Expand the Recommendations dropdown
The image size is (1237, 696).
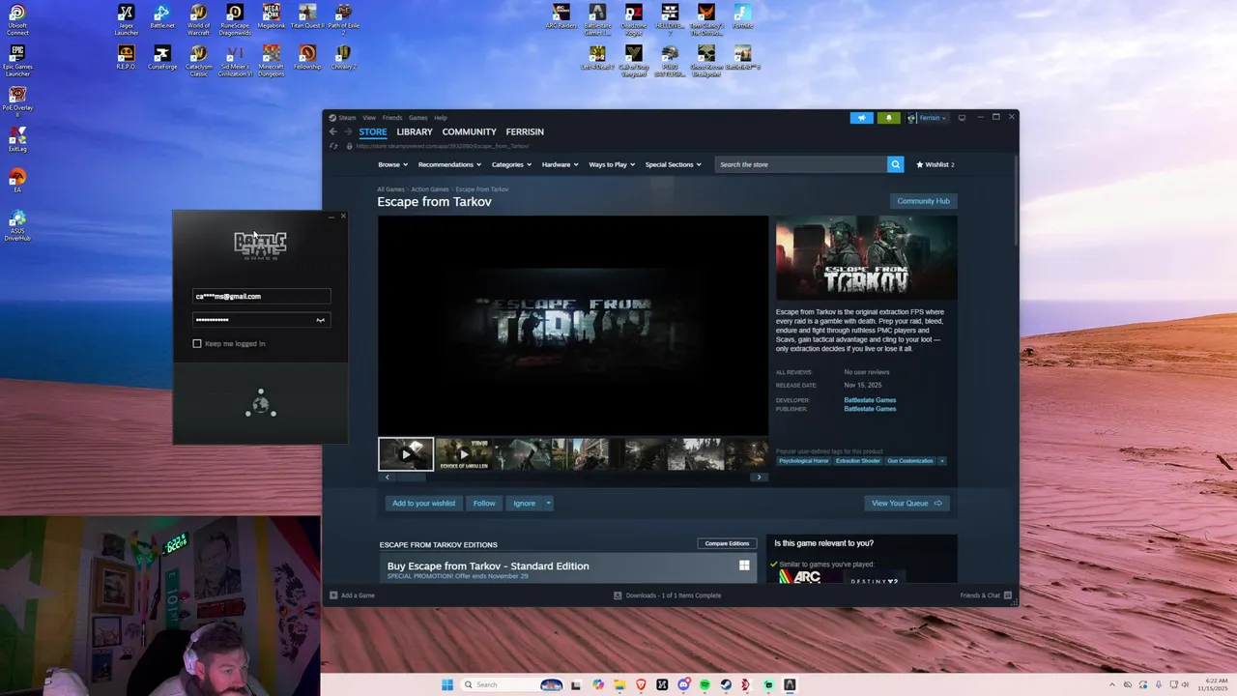[x=449, y=164]
